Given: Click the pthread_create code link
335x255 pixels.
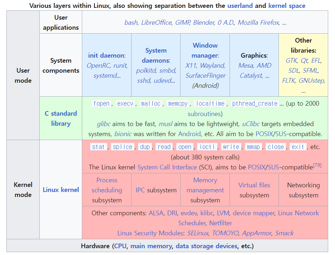Looking at the screenshot, I should click(x=255, y=104).
